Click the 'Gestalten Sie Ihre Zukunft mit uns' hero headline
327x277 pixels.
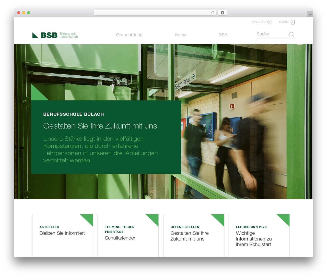(100, 126)
